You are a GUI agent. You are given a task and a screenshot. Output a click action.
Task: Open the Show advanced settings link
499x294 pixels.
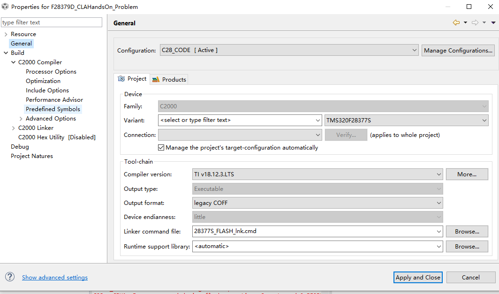(54, 277)
